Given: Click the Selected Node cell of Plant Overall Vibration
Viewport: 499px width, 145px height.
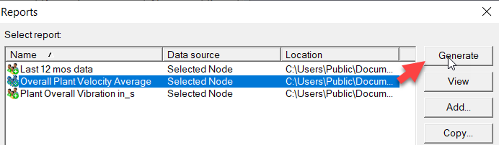Looking at the screenshot, I should [x=200, y=94].
